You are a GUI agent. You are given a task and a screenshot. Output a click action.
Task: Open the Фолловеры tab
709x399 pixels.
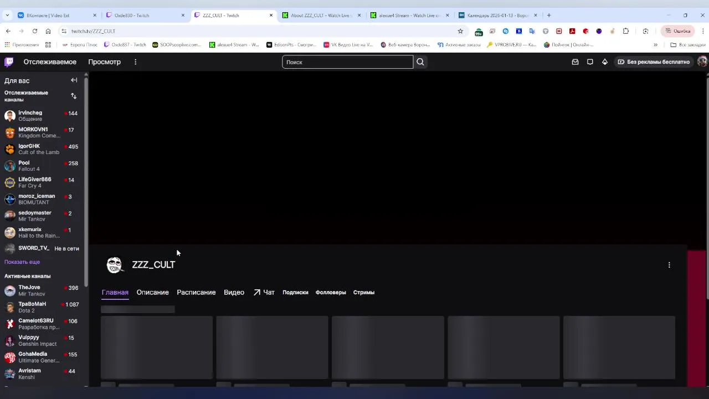pyautogui.click(x=331, y=292)
